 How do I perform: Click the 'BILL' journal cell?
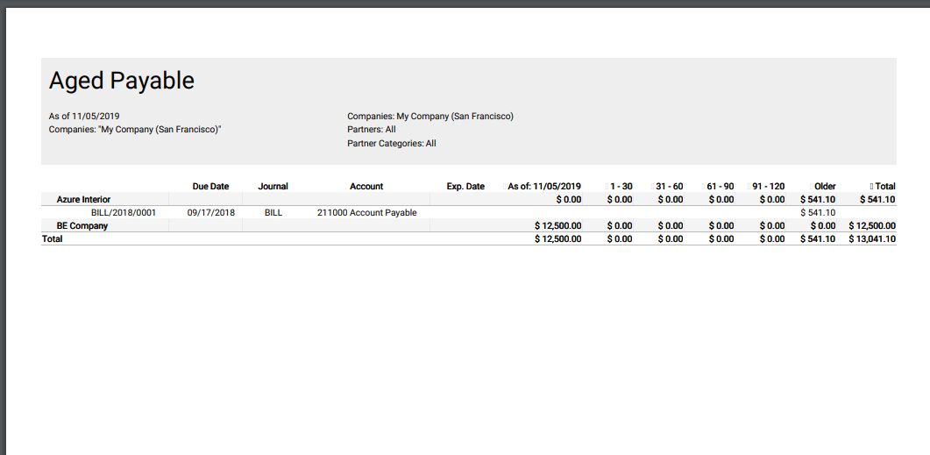tap(273, 212)
